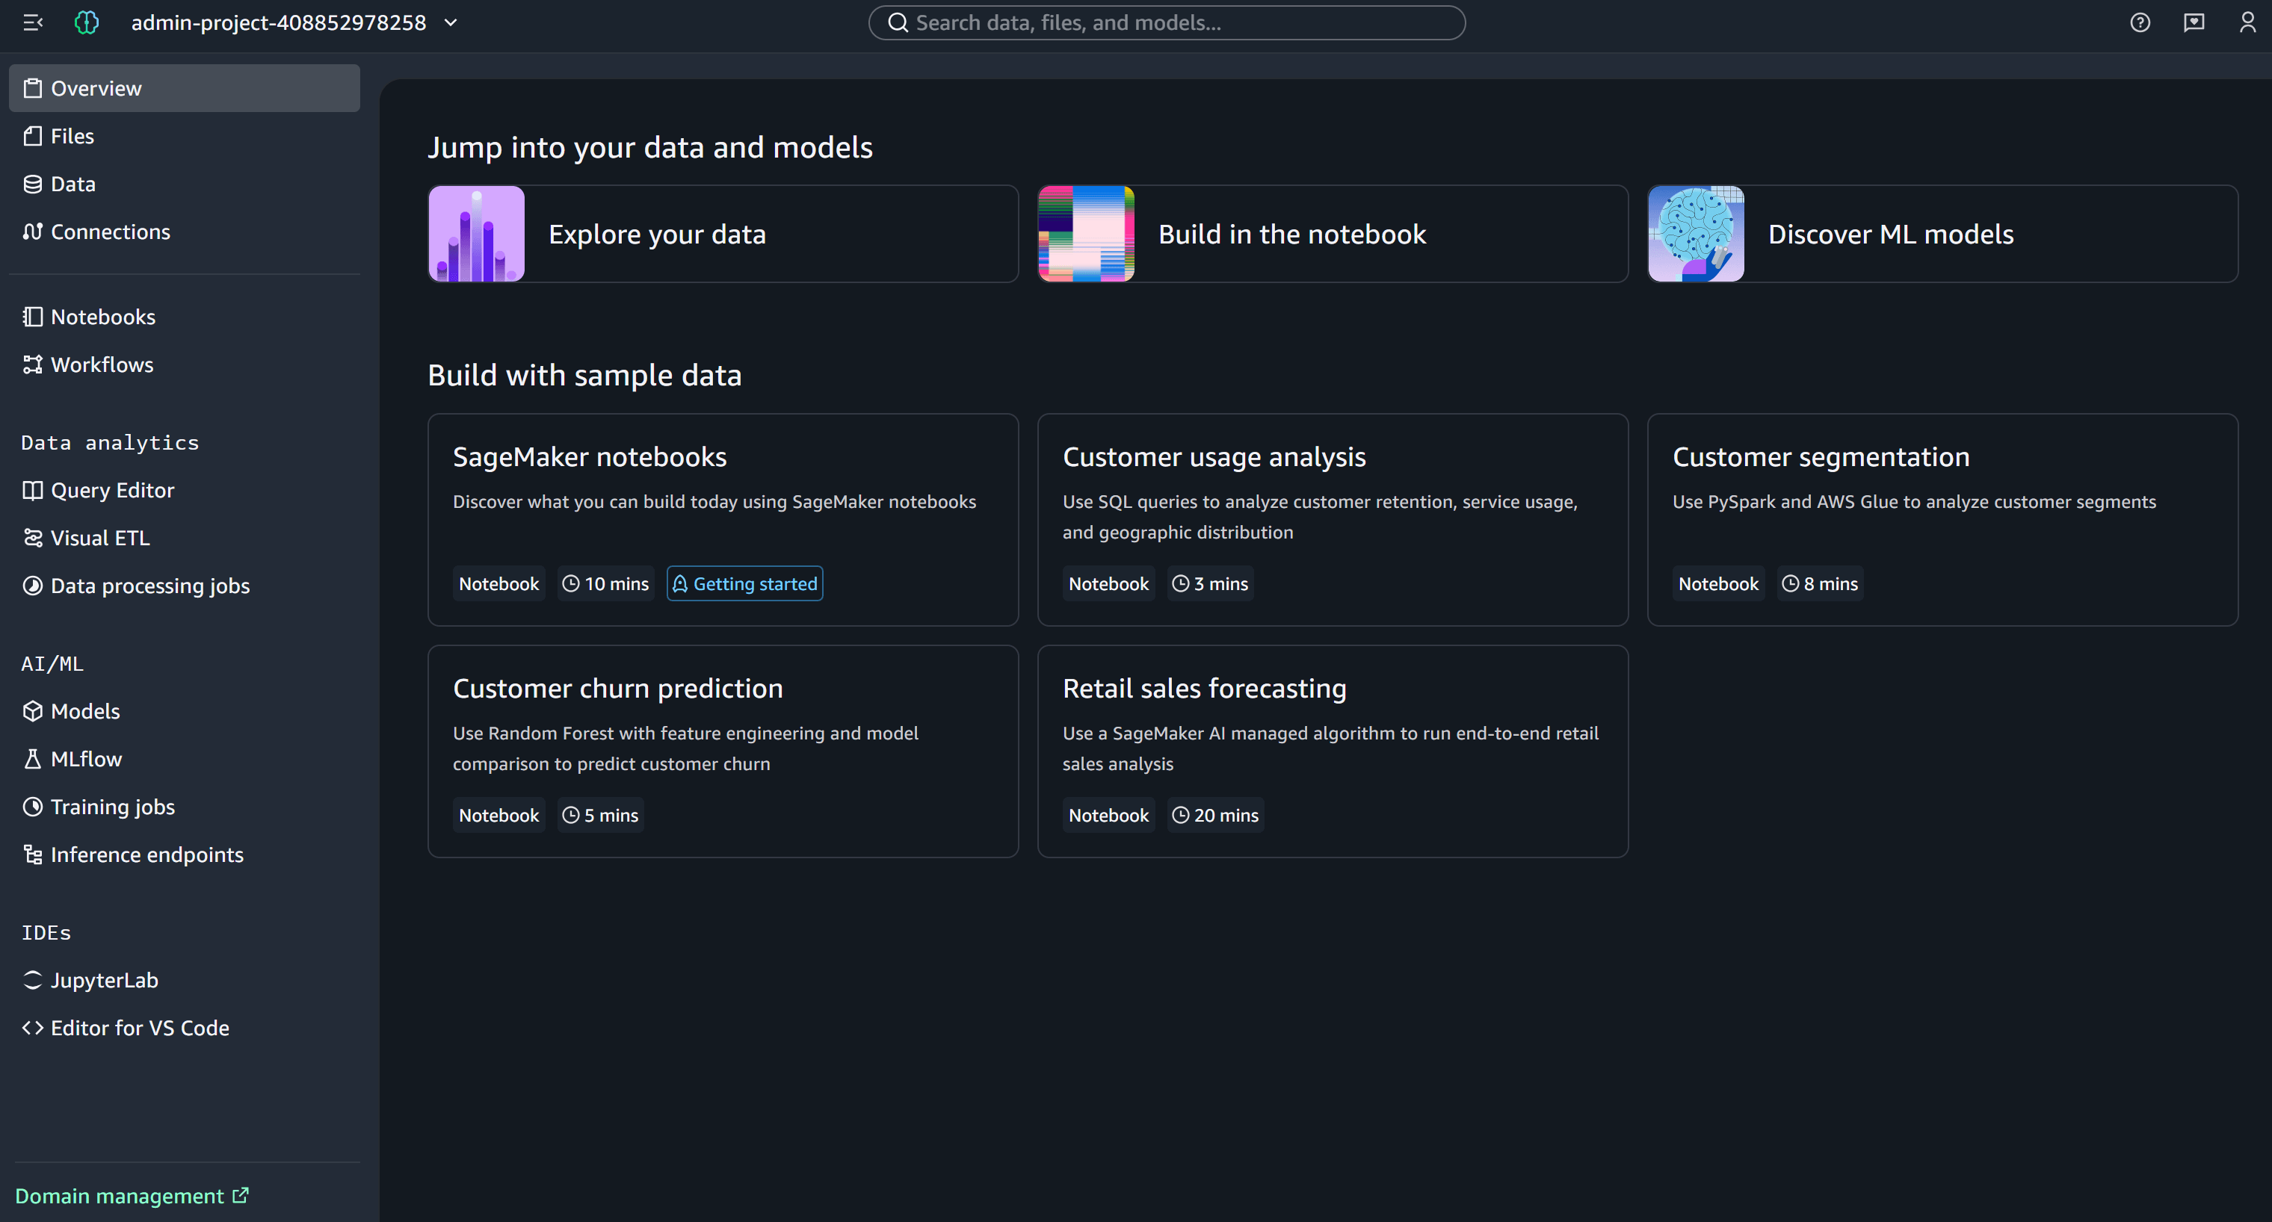Viewport: 2272px width, 1222px height.
Task: Launch JupyterLab from the IDEs section
Action: (185, 979)
